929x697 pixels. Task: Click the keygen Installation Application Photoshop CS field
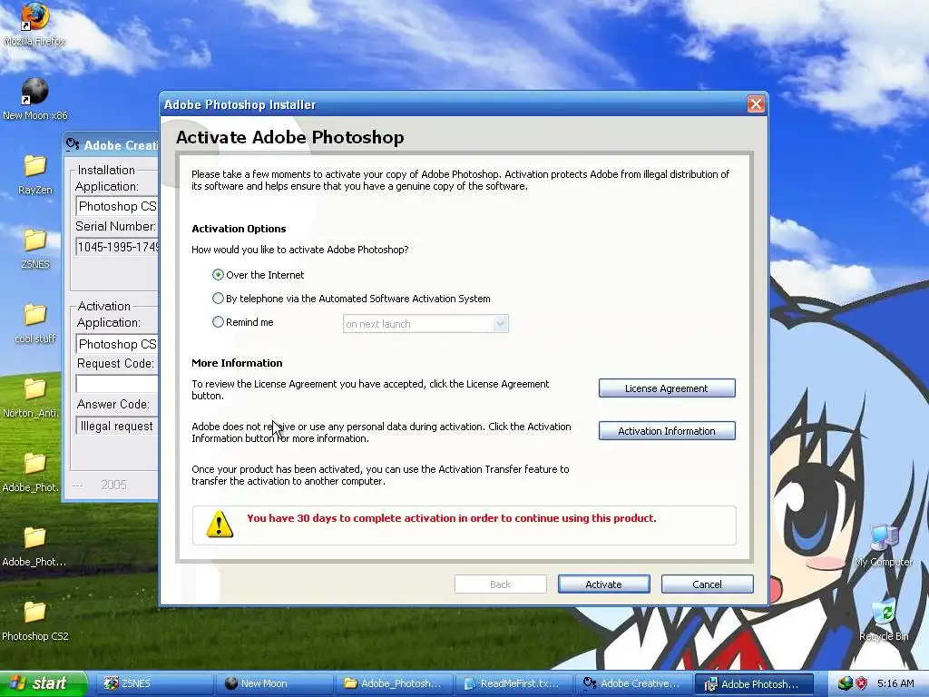pyautogui.click(x=117, y=206)
